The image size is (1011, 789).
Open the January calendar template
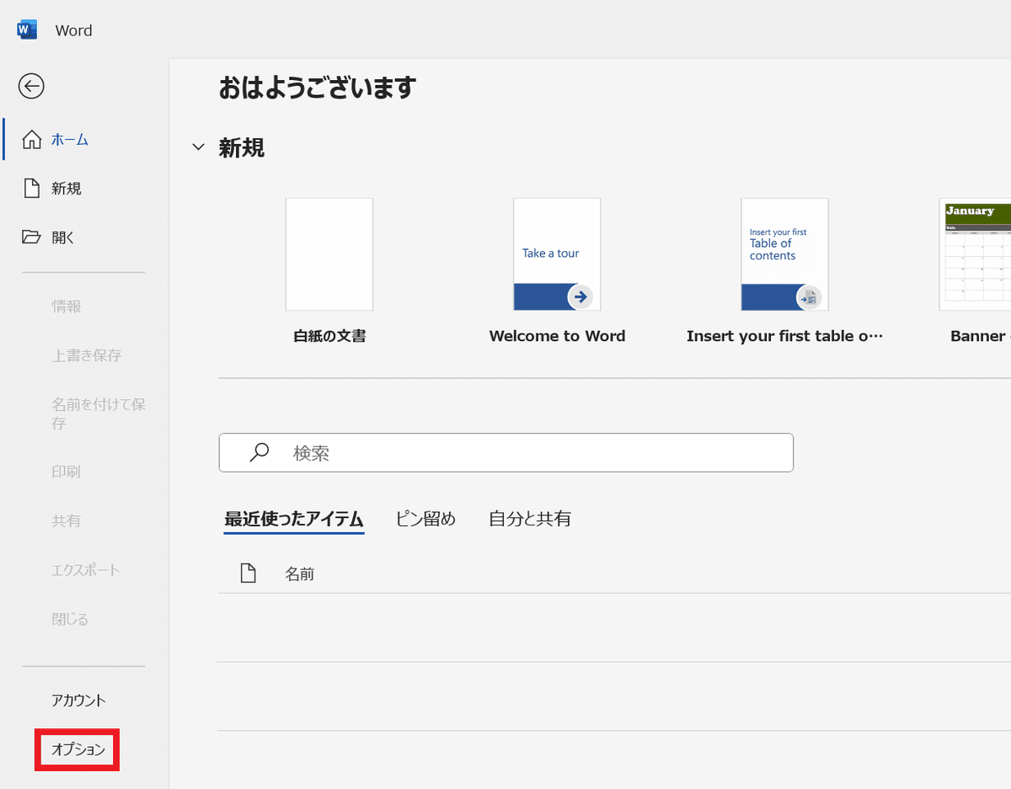pyautogui.click(x=976, y=254)
